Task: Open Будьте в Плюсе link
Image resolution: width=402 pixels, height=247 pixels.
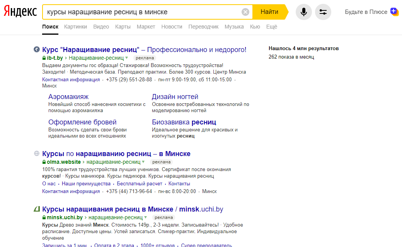Action: pyautogui.click(x=366, y=12)
